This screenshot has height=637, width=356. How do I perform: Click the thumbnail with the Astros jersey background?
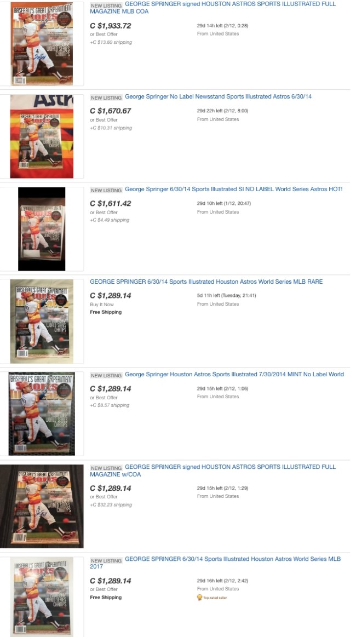click(42, 136)
